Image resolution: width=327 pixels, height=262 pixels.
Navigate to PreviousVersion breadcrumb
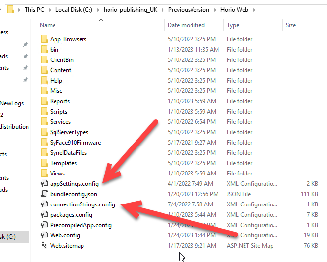(189, 10)
